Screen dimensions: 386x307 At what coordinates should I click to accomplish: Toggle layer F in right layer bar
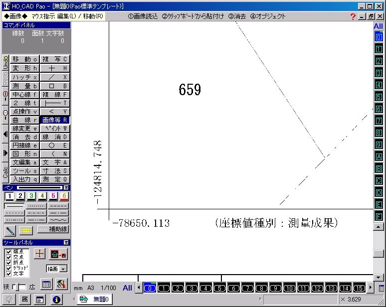click(x=379, y=216)
